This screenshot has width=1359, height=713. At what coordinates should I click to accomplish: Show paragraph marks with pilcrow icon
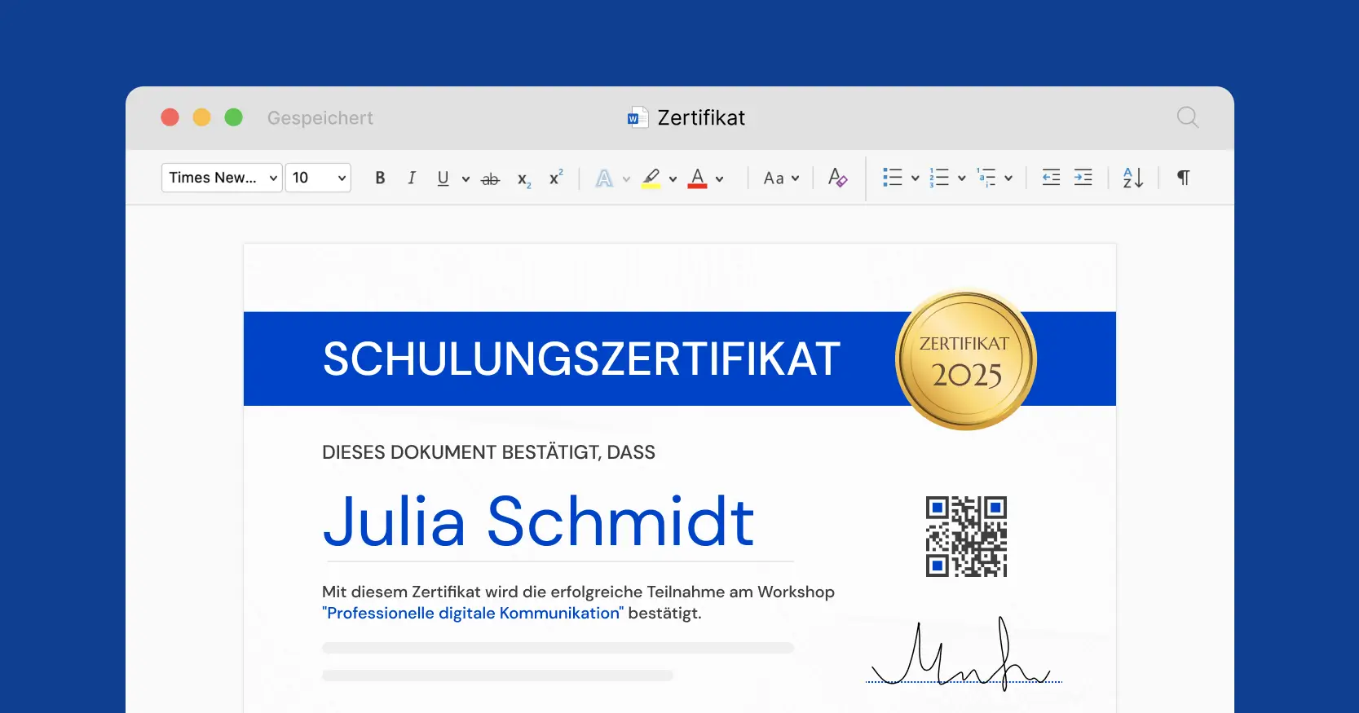click(1183, 178)
